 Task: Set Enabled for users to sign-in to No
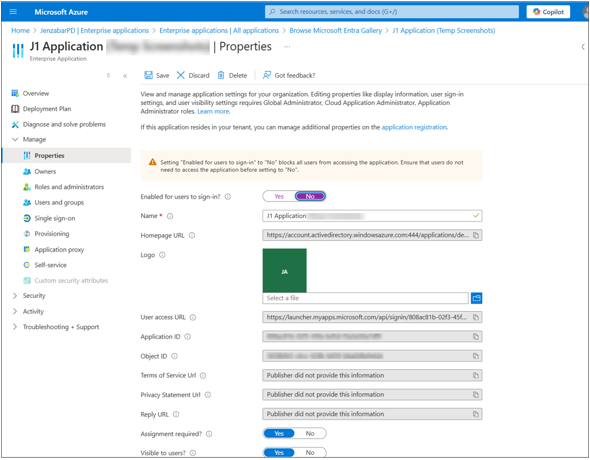click(x=310, y=196)
